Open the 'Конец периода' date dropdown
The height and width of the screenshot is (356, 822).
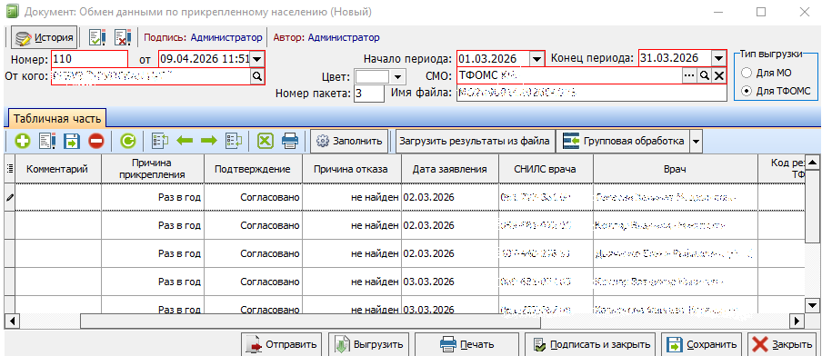(718, 58)
